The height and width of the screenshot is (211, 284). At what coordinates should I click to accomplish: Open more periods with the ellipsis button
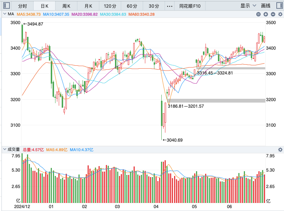(169, 6)
